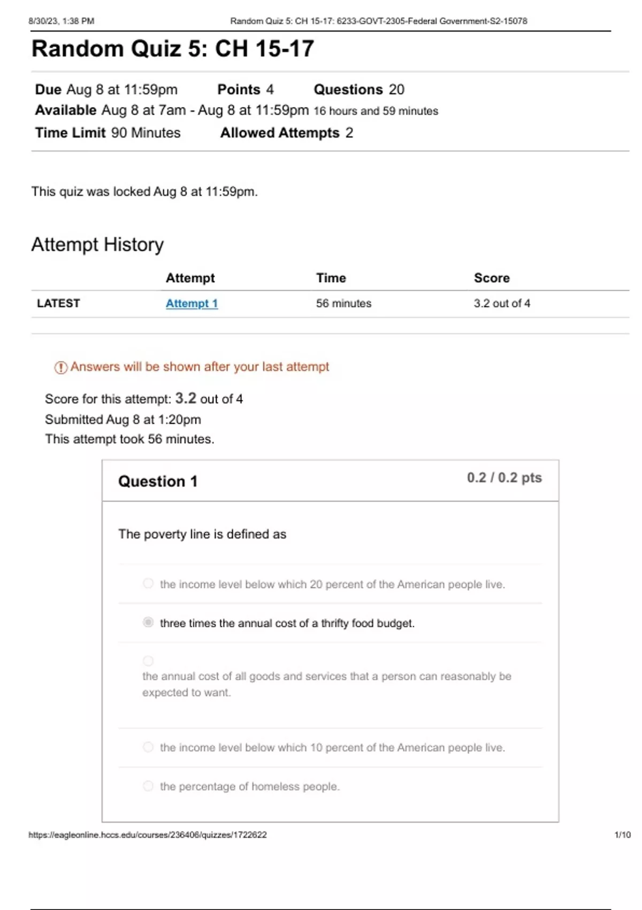This screenshot has height=910, width=642.
Task: Click the '0.2 / 0.2 pts' points label
Action: (504, 477)
